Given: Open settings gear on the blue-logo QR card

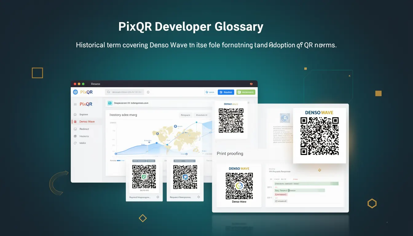Looking at the screenshot, I should coord(199,197).
